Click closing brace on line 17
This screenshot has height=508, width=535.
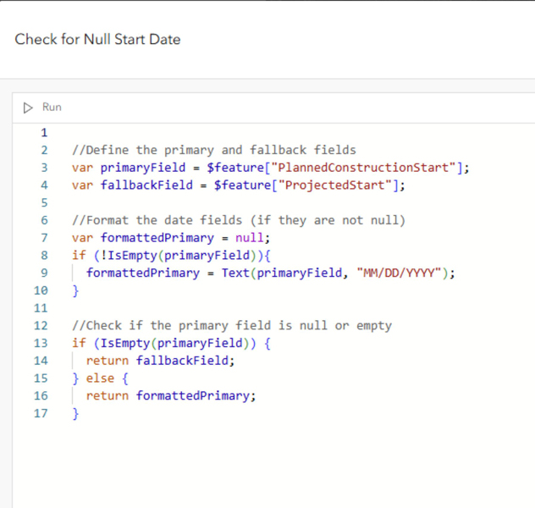coord(75,413)
